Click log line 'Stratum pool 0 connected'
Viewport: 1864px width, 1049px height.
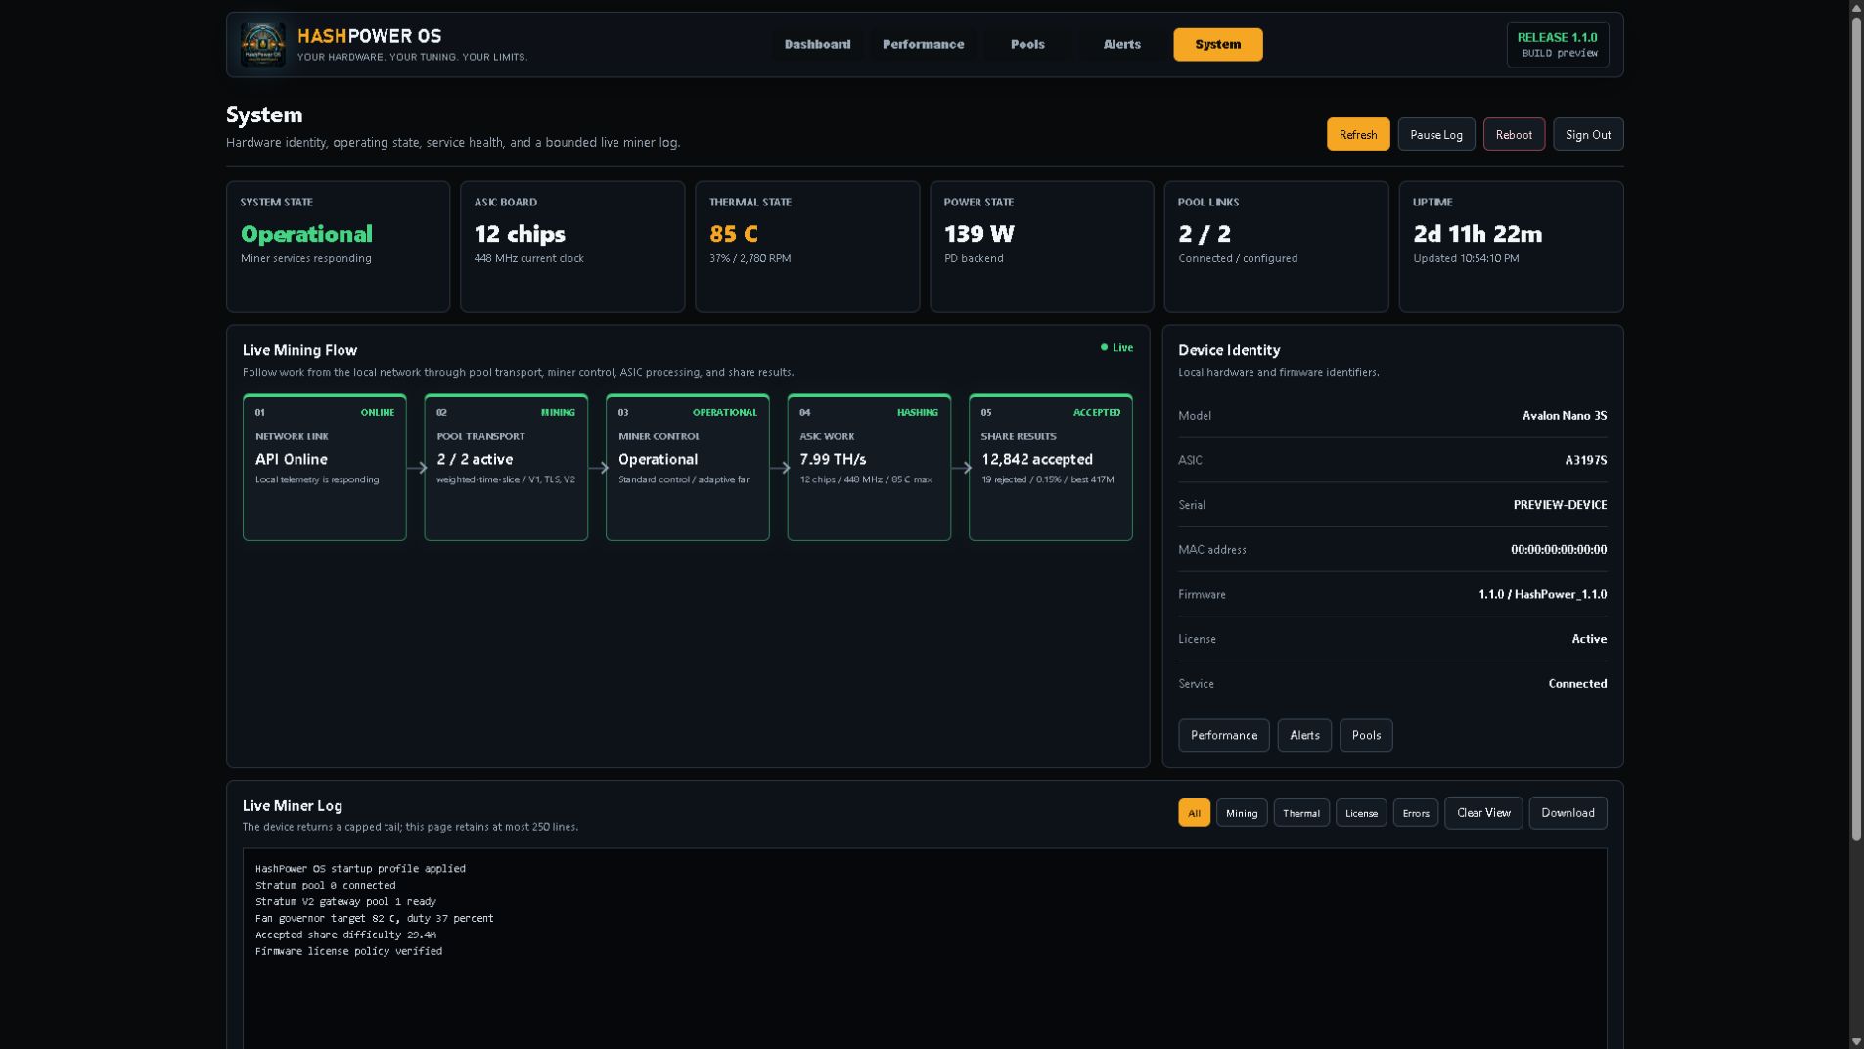click(325, 886)
